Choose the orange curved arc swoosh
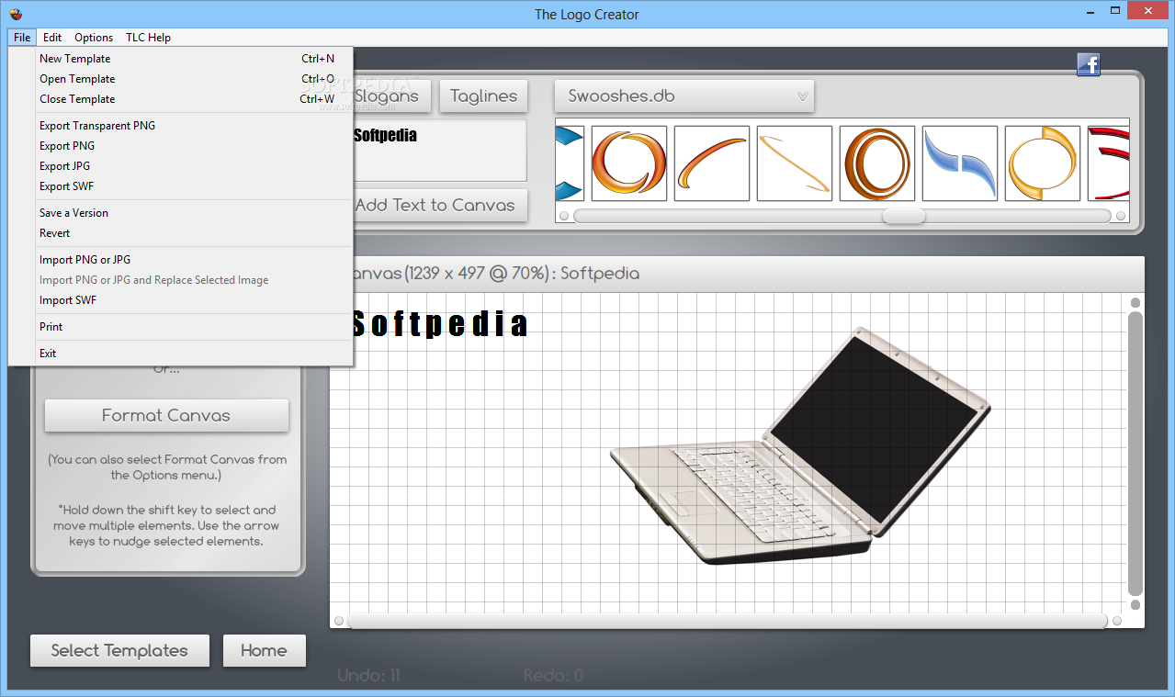 (712, 163)
